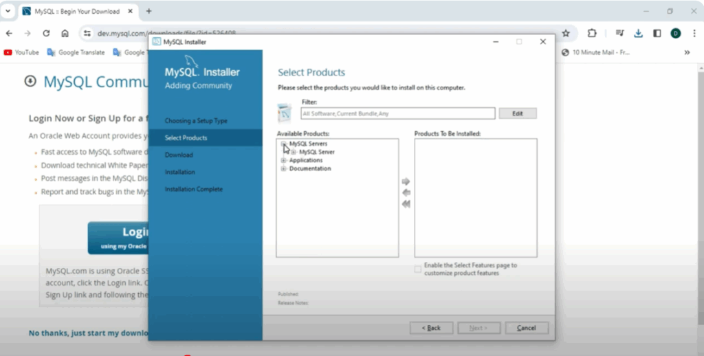Click Chrome's forward navigation arrow

(27, 33)
